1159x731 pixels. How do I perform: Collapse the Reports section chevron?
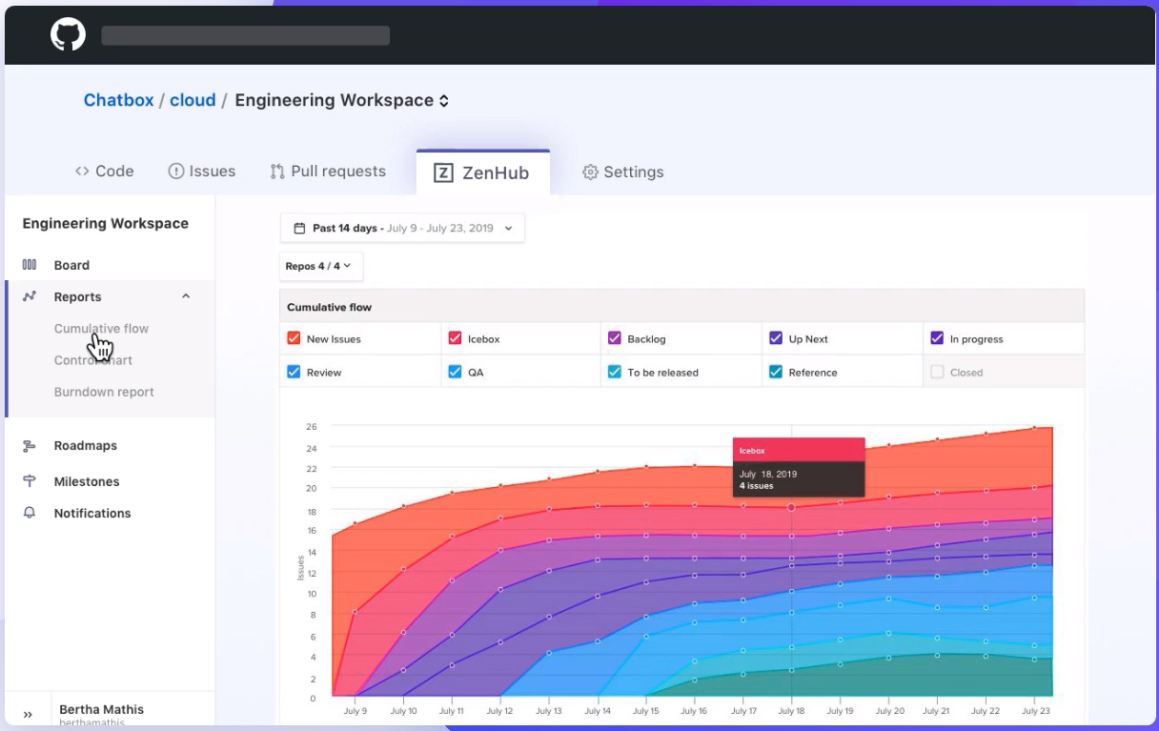[x=186, y=296]
